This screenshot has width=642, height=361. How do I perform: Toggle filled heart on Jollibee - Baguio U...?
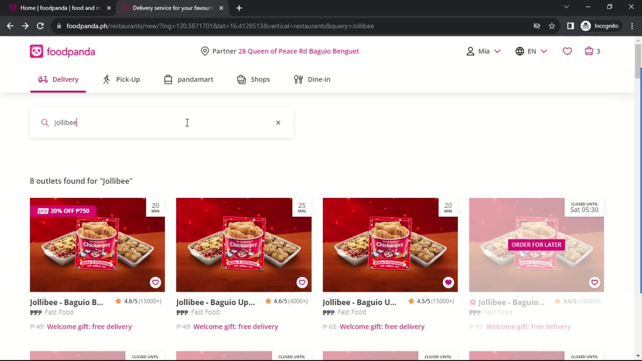pyautogui.click(x=448, y=282)
